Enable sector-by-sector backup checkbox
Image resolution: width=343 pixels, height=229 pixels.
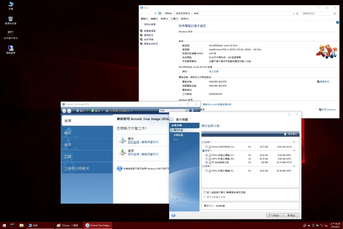pos(205,192)
